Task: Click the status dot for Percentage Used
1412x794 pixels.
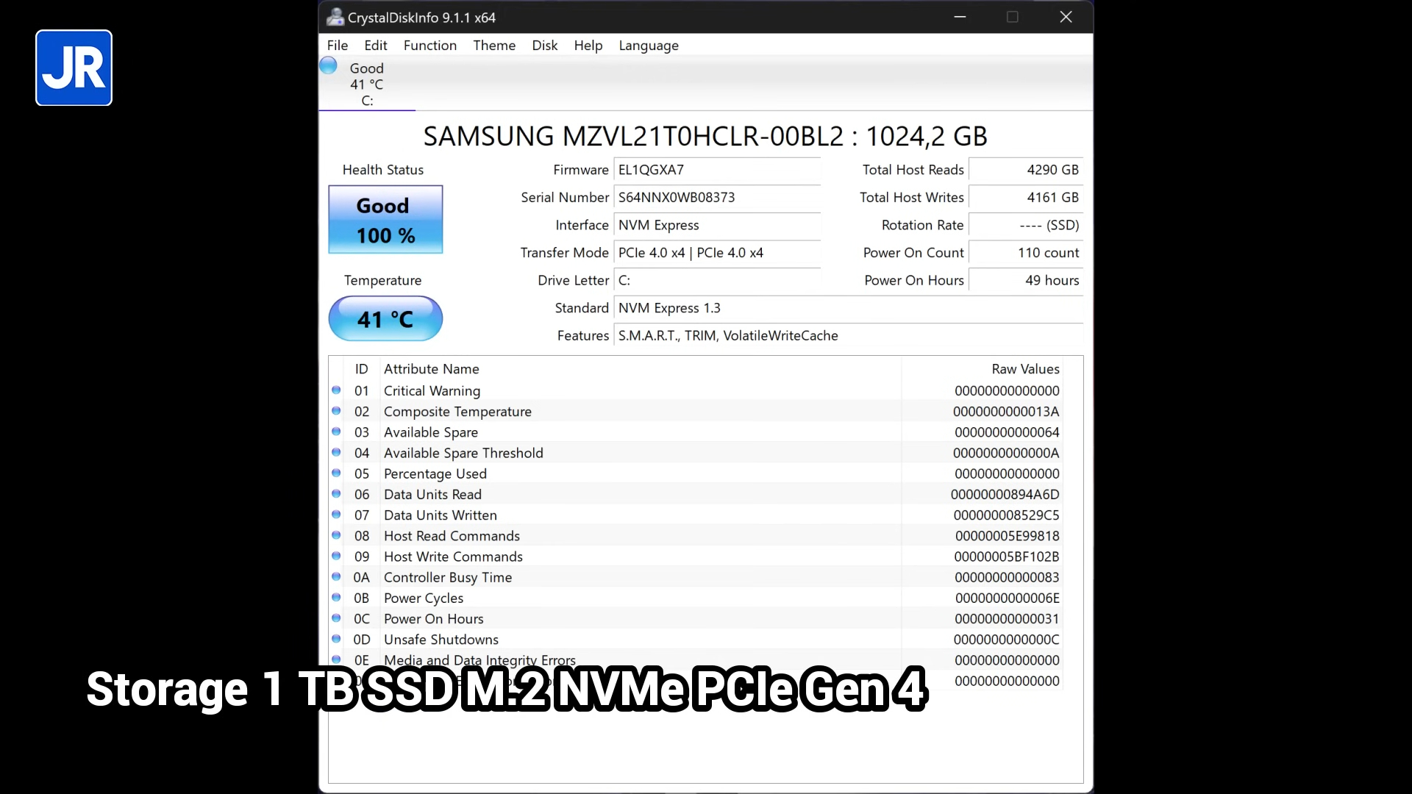Action: [336, 473]
